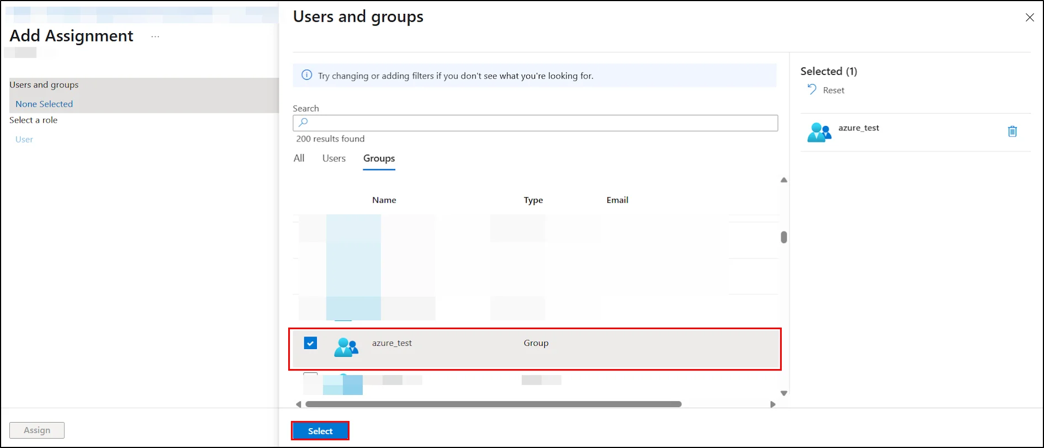Sort by the Type column header
1044x448 pixels.
pyautogui.click(x=533, y=200)
